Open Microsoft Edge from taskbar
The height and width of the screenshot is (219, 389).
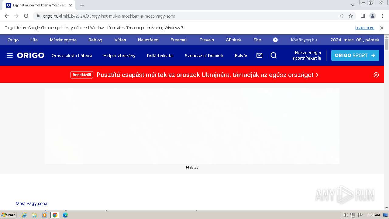tap(65, 215)
